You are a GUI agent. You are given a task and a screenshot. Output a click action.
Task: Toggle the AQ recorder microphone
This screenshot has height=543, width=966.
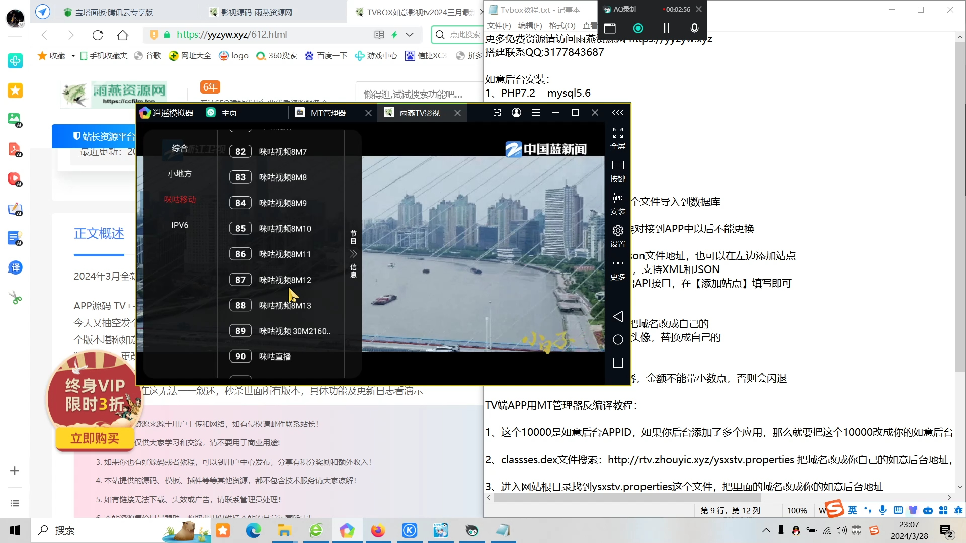tap(694, 28)
